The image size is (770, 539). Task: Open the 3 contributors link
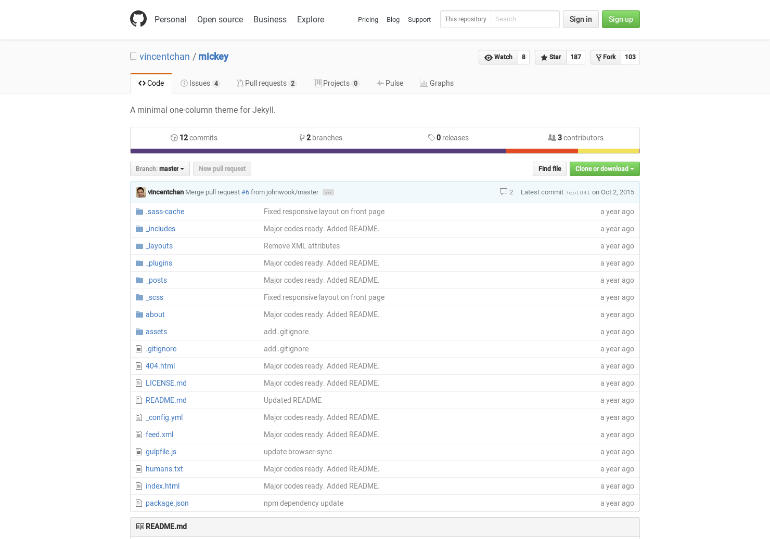[576, 138]
